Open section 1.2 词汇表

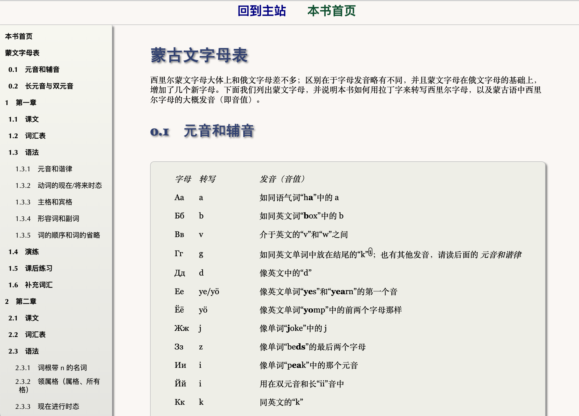click(28, 136)
